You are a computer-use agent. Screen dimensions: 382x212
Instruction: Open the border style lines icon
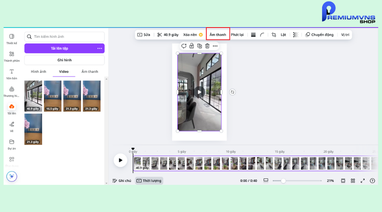coord(253,35)
